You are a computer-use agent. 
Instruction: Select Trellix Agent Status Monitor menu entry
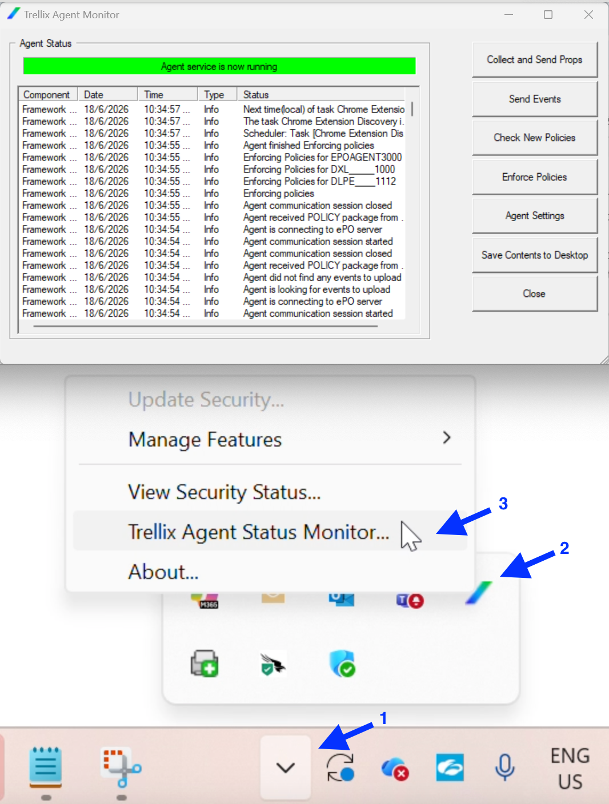click(x=270, y=531)
